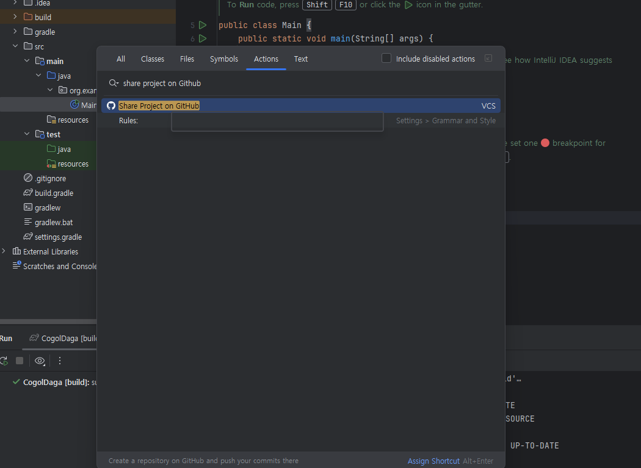641x468 pixels.
Task: Select Share Project on GitHub action result
Action: [300, 106]
